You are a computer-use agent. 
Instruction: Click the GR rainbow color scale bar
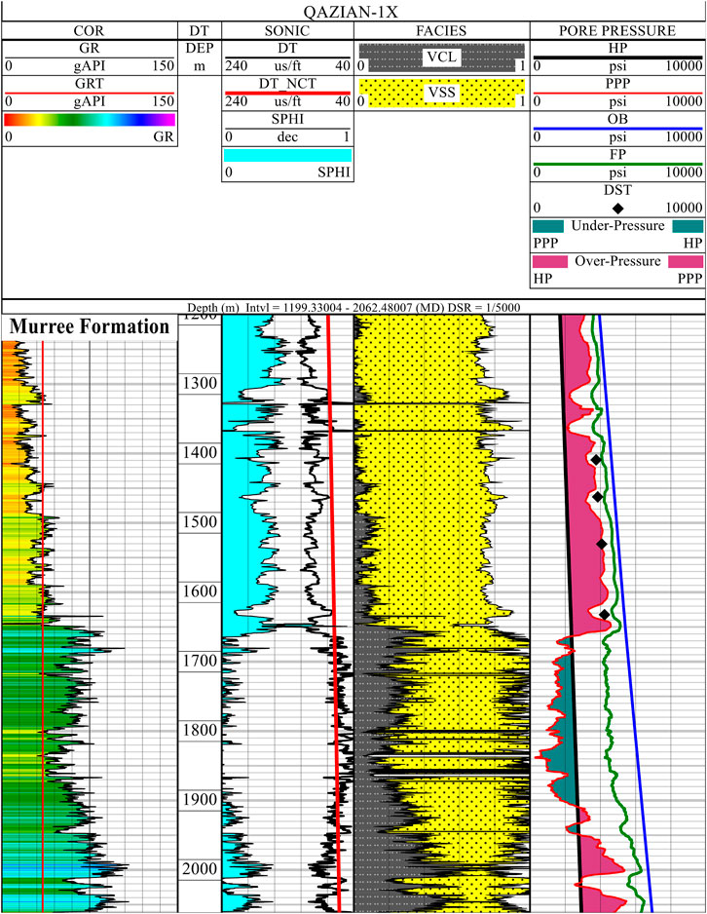pyautogui.click(x=90, y=120)
